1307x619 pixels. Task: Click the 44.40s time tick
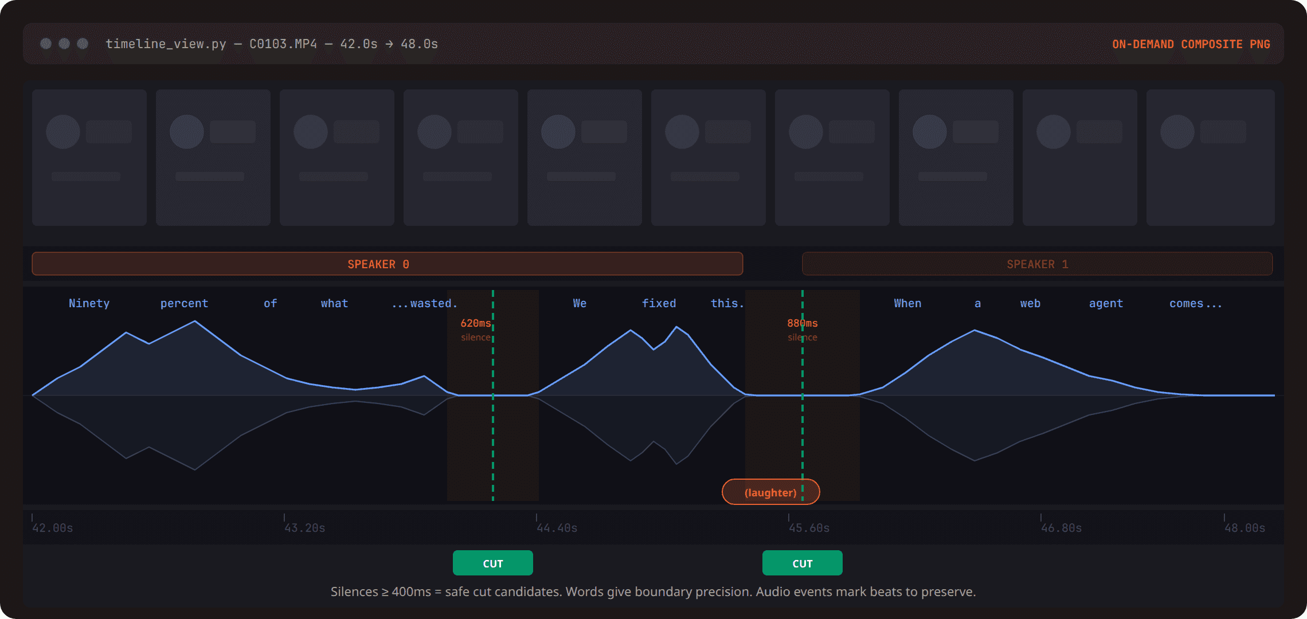point(557,527)
